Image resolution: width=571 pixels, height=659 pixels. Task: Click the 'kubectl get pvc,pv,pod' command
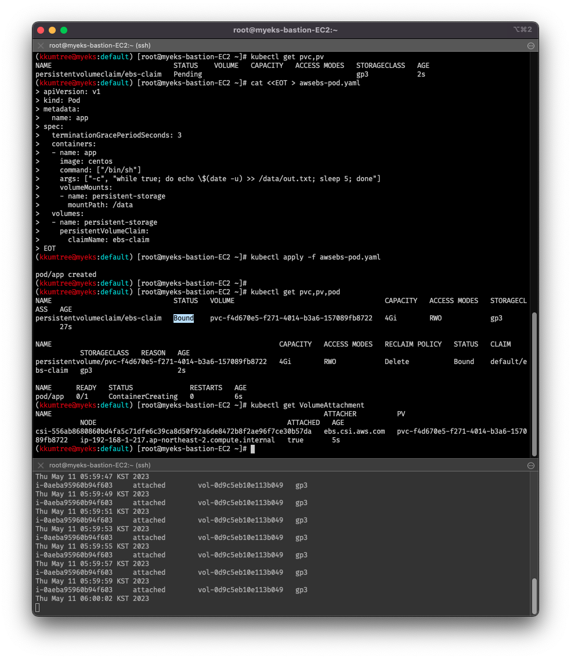pyautogui.click(x=295, y=292)
